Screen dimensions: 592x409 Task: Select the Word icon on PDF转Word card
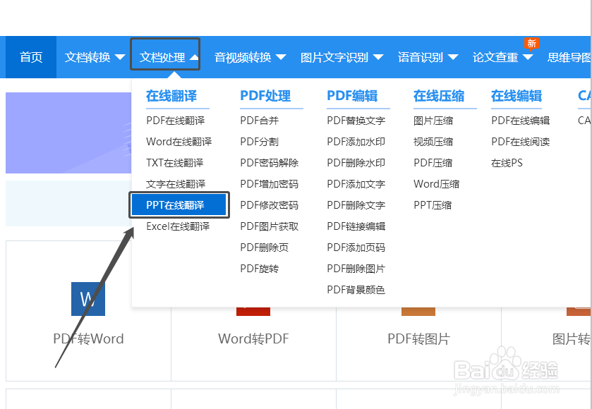pos(87,298)
